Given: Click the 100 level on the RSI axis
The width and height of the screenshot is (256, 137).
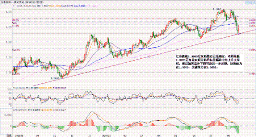Looking at the screenshot, I should (10, 90).
